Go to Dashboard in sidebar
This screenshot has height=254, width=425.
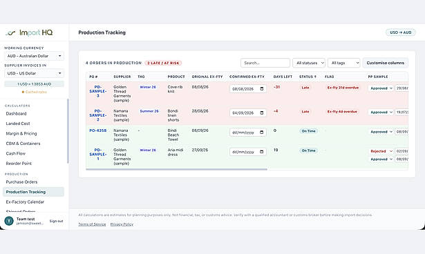pyautogui.click(x=17, y=114)
